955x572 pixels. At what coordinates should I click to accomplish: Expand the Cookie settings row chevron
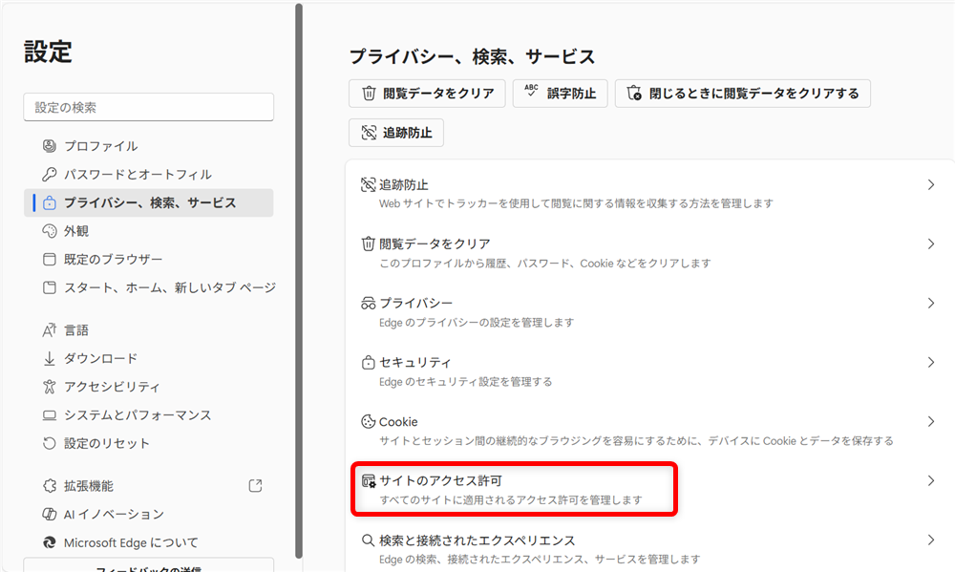(931, 421)
